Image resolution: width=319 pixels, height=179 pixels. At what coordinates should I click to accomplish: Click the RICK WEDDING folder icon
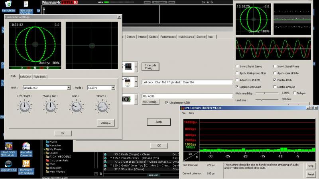click(x=47, y=157)
